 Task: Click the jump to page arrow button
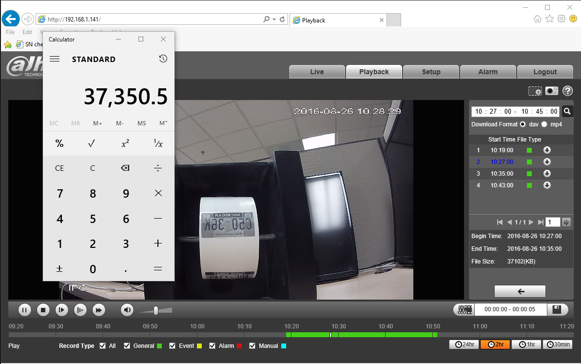566,222
